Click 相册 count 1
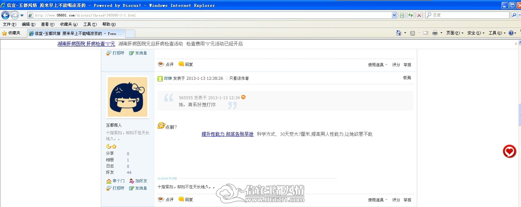The image size is (521, 207). point(128,160)
